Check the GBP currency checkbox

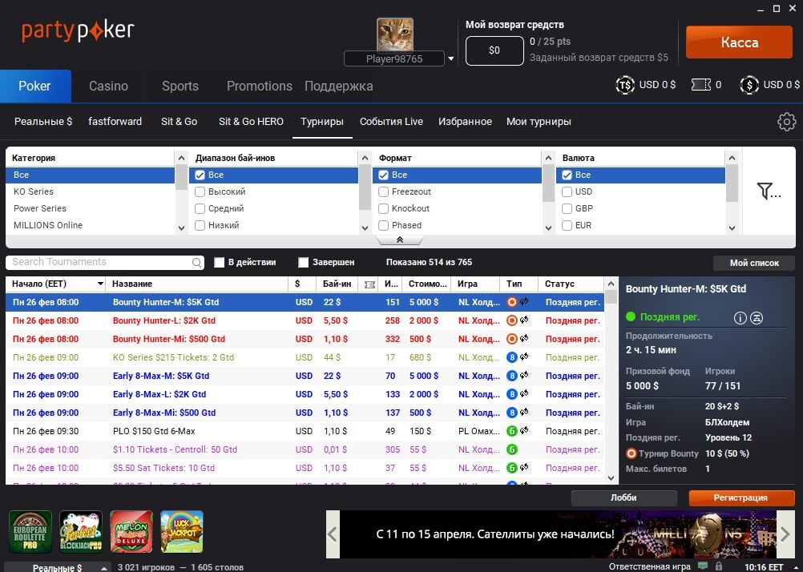click(567, 209)
